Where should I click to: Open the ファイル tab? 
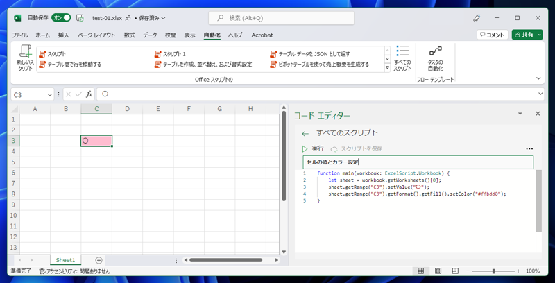pyautogui.click(x=20, y=35)
